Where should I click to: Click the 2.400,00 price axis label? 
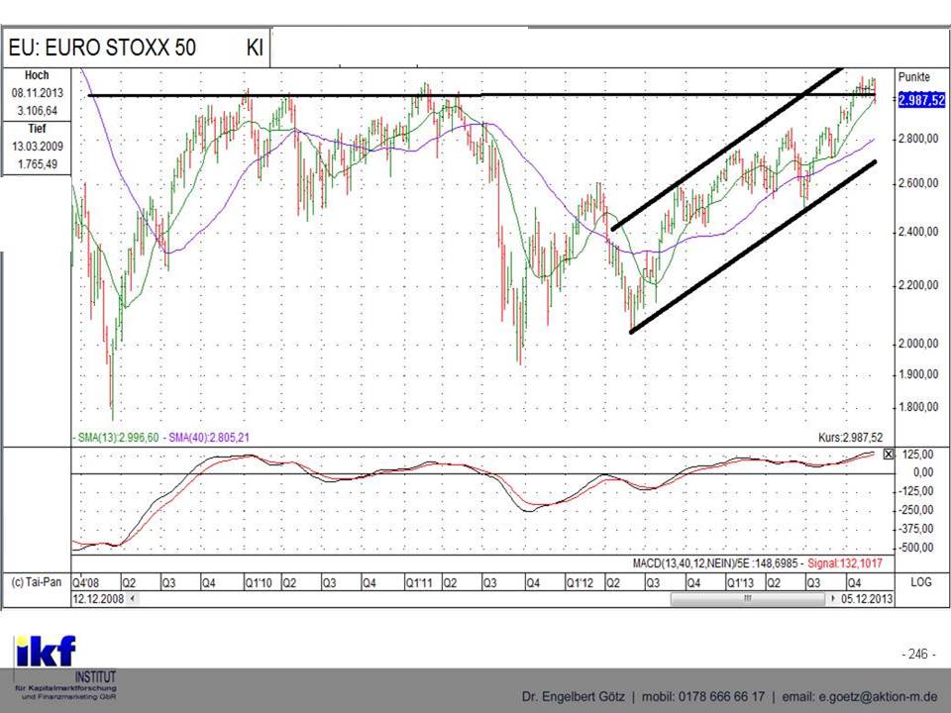918,232
